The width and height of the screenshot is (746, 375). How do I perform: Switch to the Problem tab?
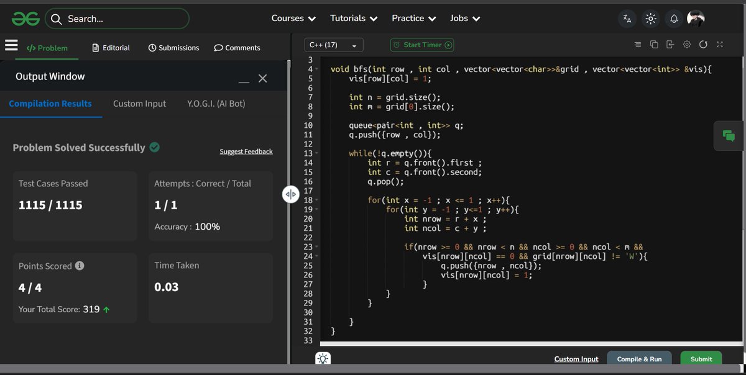pos(47,48)
